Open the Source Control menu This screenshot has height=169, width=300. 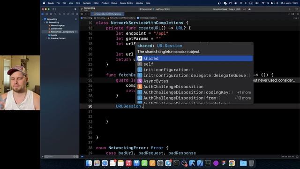[127, 3]
